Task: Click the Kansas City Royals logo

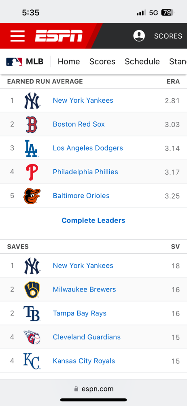Action: pyautogui.click(x=32, y=361)
